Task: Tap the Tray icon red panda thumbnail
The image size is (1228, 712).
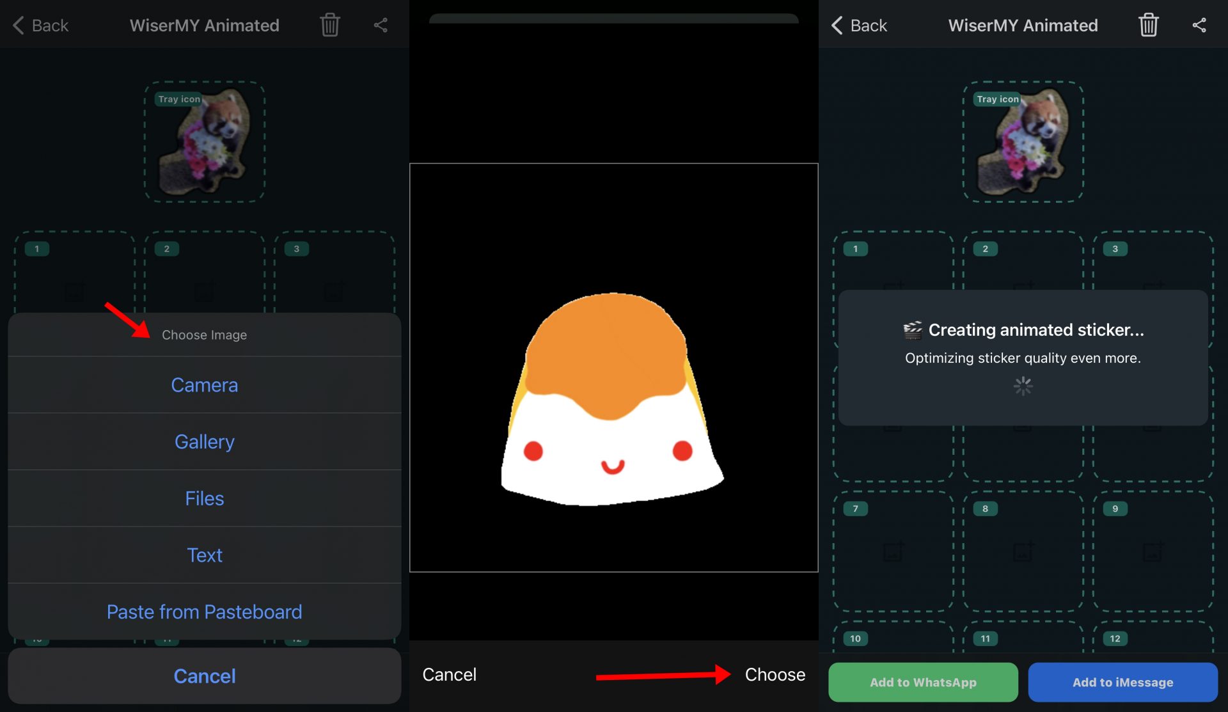Action: (1023, 142)
